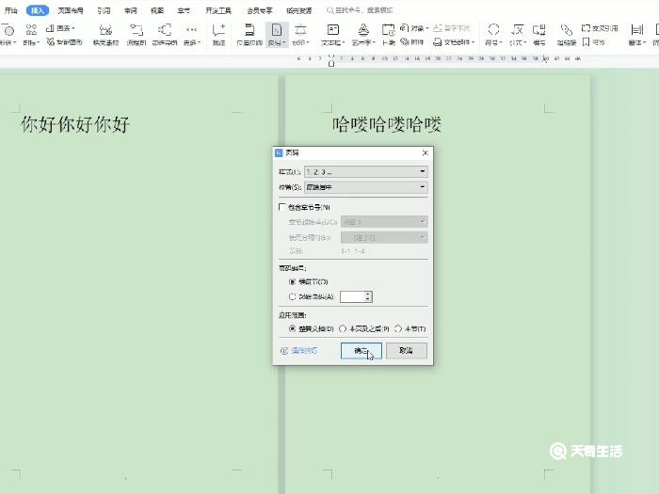Click the ruler's left indent marker
This screenshot has height=494, width=659.
click(331, 63)
